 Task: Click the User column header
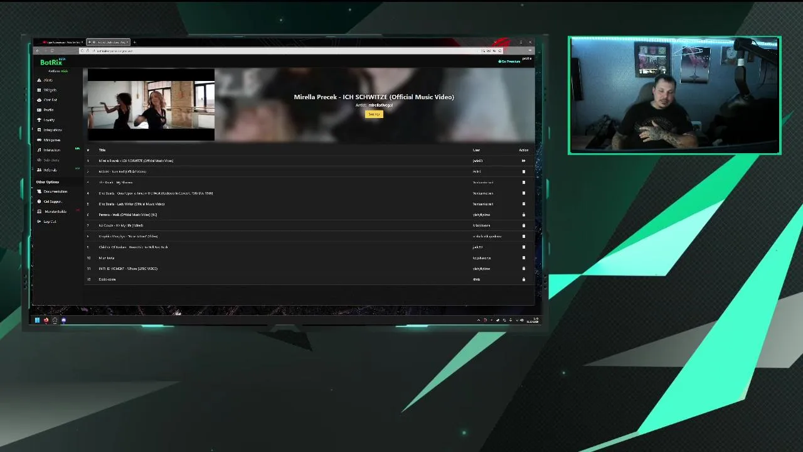[476, 150]
